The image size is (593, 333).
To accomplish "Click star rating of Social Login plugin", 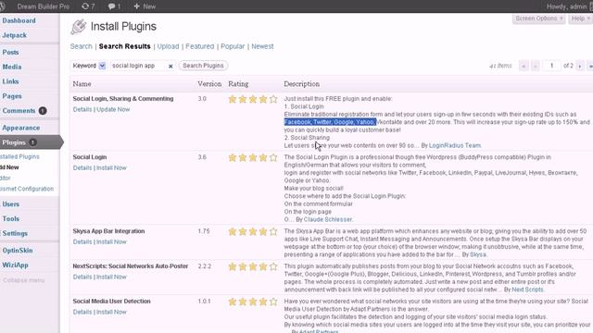I will click(x=253, y=158).
